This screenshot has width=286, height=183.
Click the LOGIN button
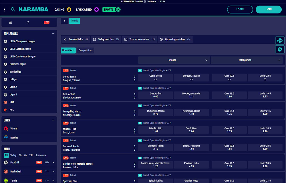point(240,9)
